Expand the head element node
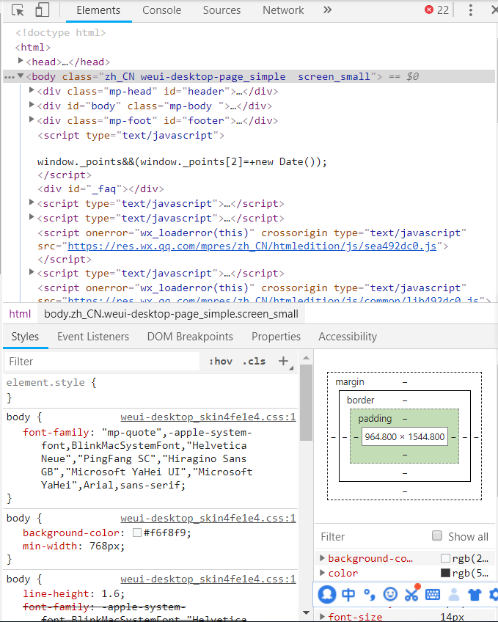 pyautogui.click(x=21, y=61)
